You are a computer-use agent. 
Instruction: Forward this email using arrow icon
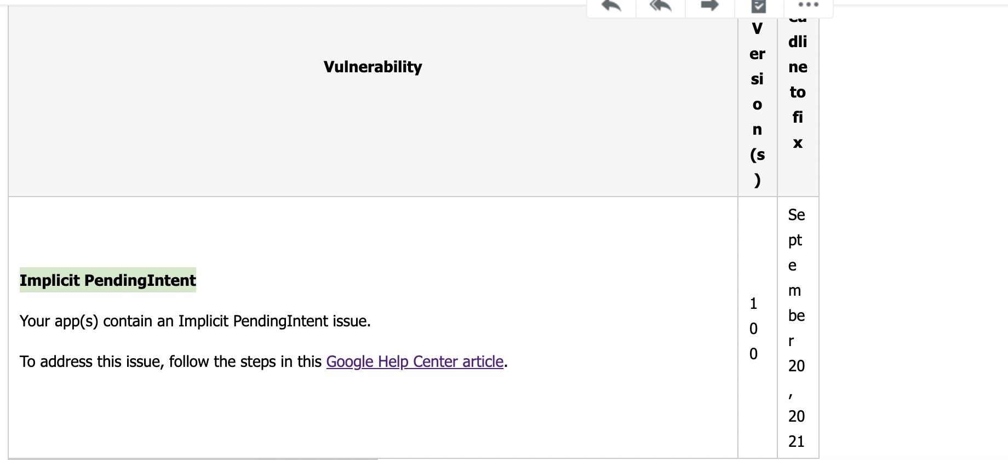710,6
